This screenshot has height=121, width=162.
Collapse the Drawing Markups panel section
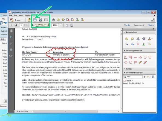(x=125, y=50)
